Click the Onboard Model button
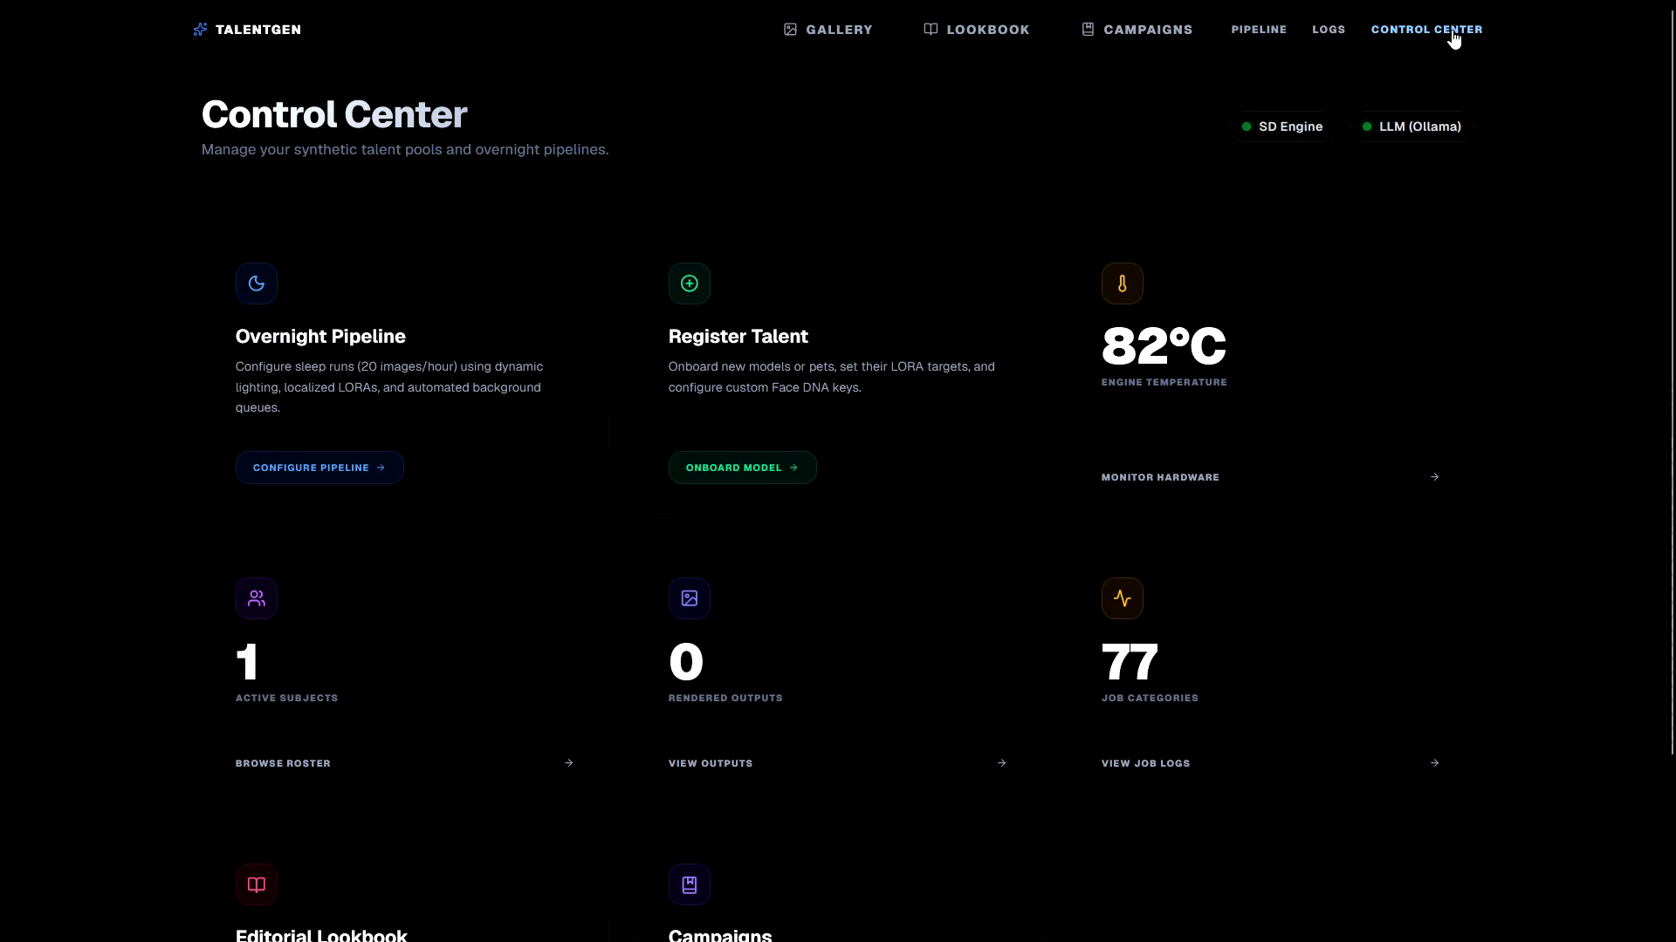Screen dimensions: 1676x942 click(x=743, y=468)
